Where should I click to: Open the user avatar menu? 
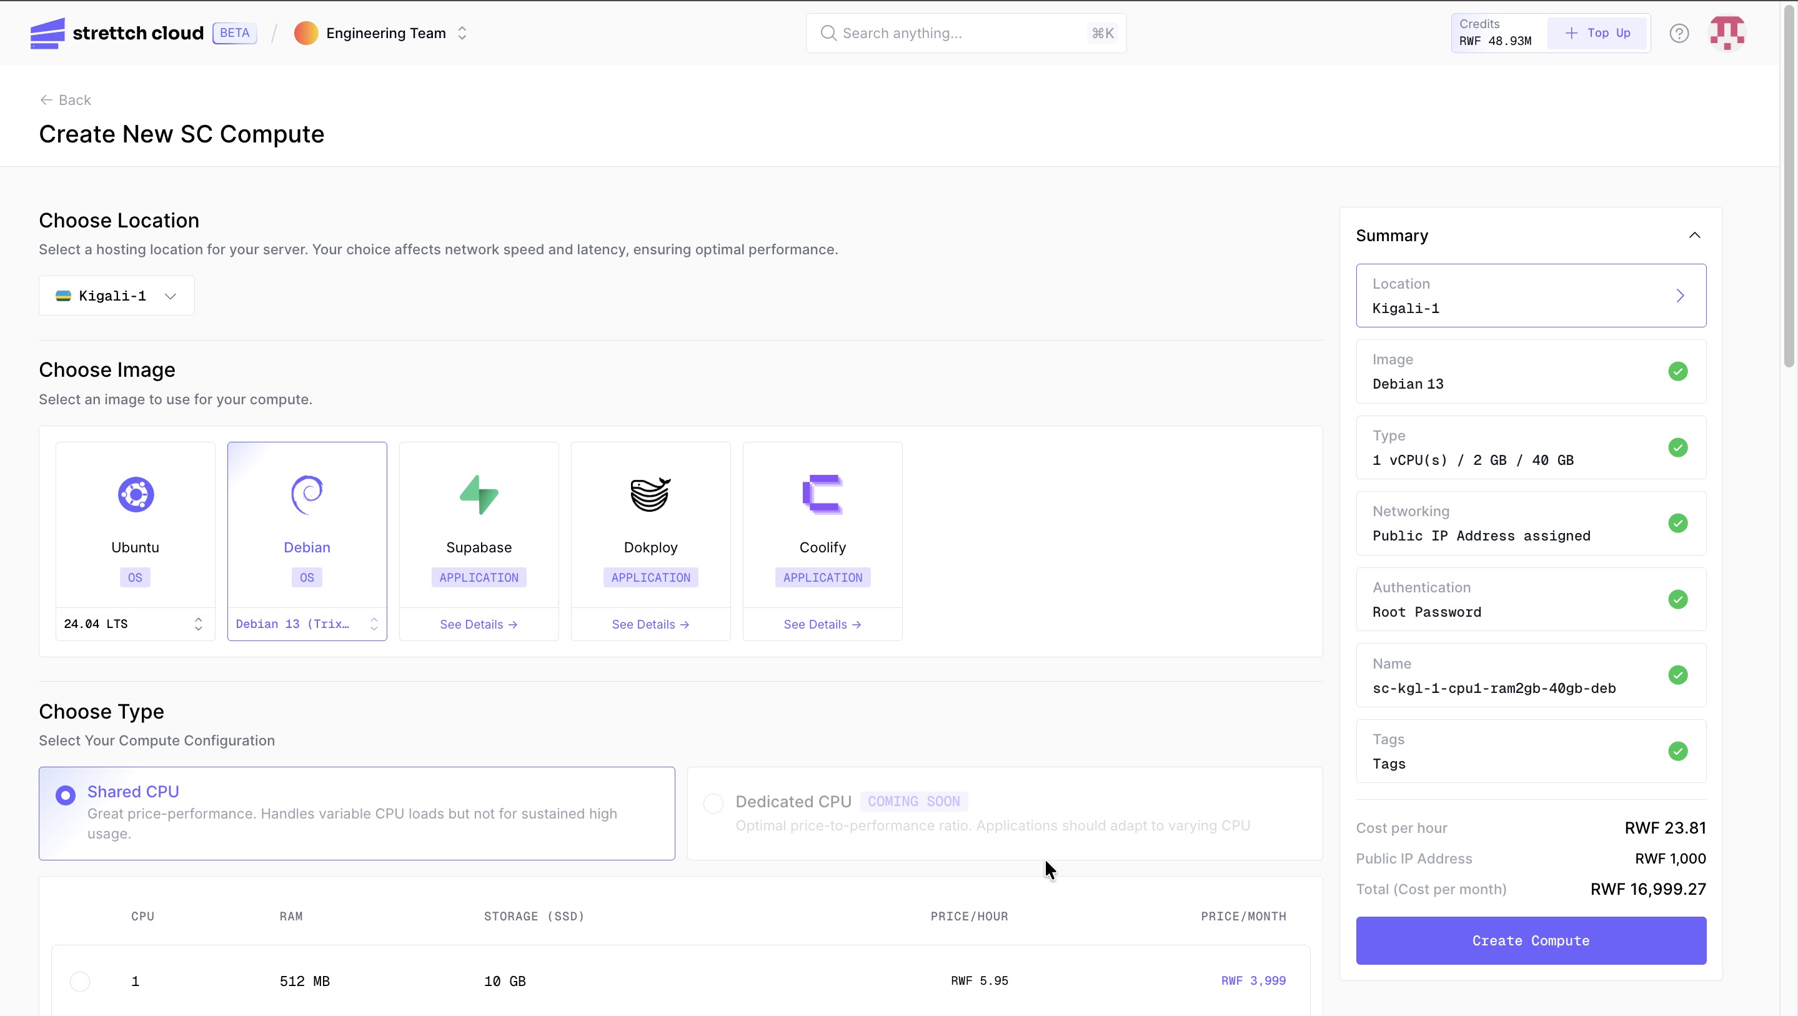pos(1727,34)
